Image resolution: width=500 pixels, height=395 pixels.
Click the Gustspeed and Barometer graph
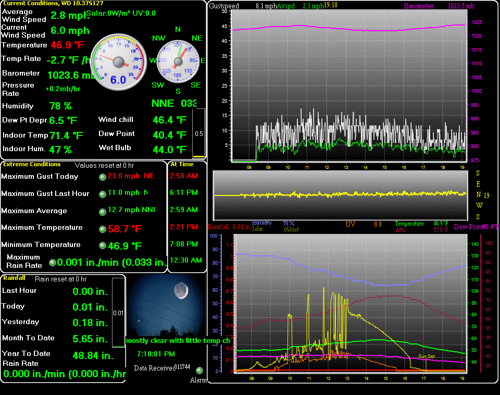pyautogui.click(x=349, y=86)
